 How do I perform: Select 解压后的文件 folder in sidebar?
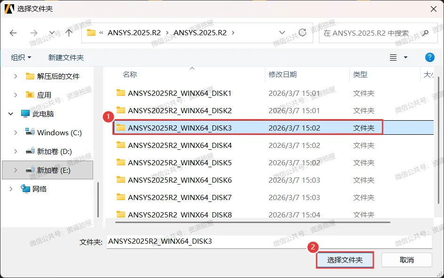(x=53, y=76)
